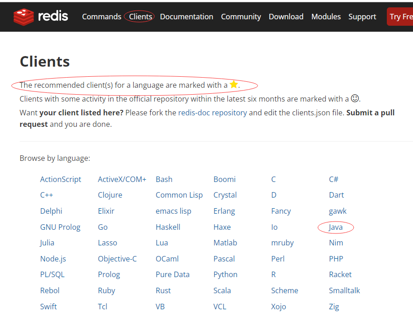The image size is (413, 324).
Task: Open the Community nav item
Action: pos(241,17)
